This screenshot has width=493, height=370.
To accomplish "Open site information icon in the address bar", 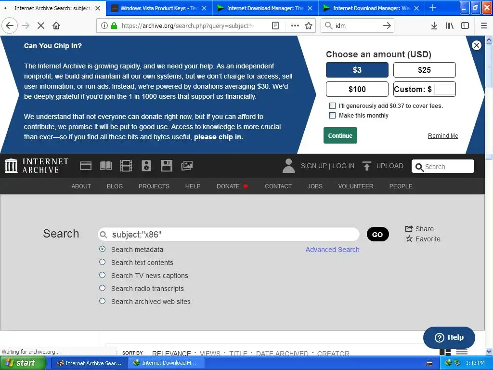I will tap(104, 26).
